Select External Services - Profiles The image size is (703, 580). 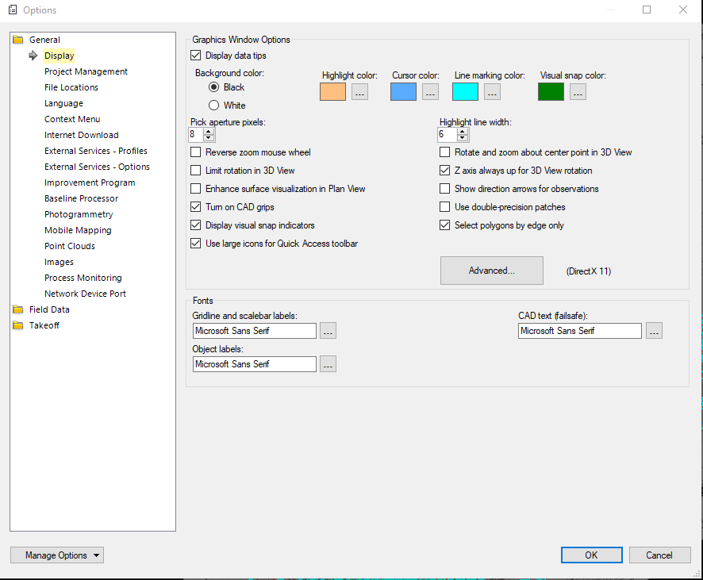(95, 151)
